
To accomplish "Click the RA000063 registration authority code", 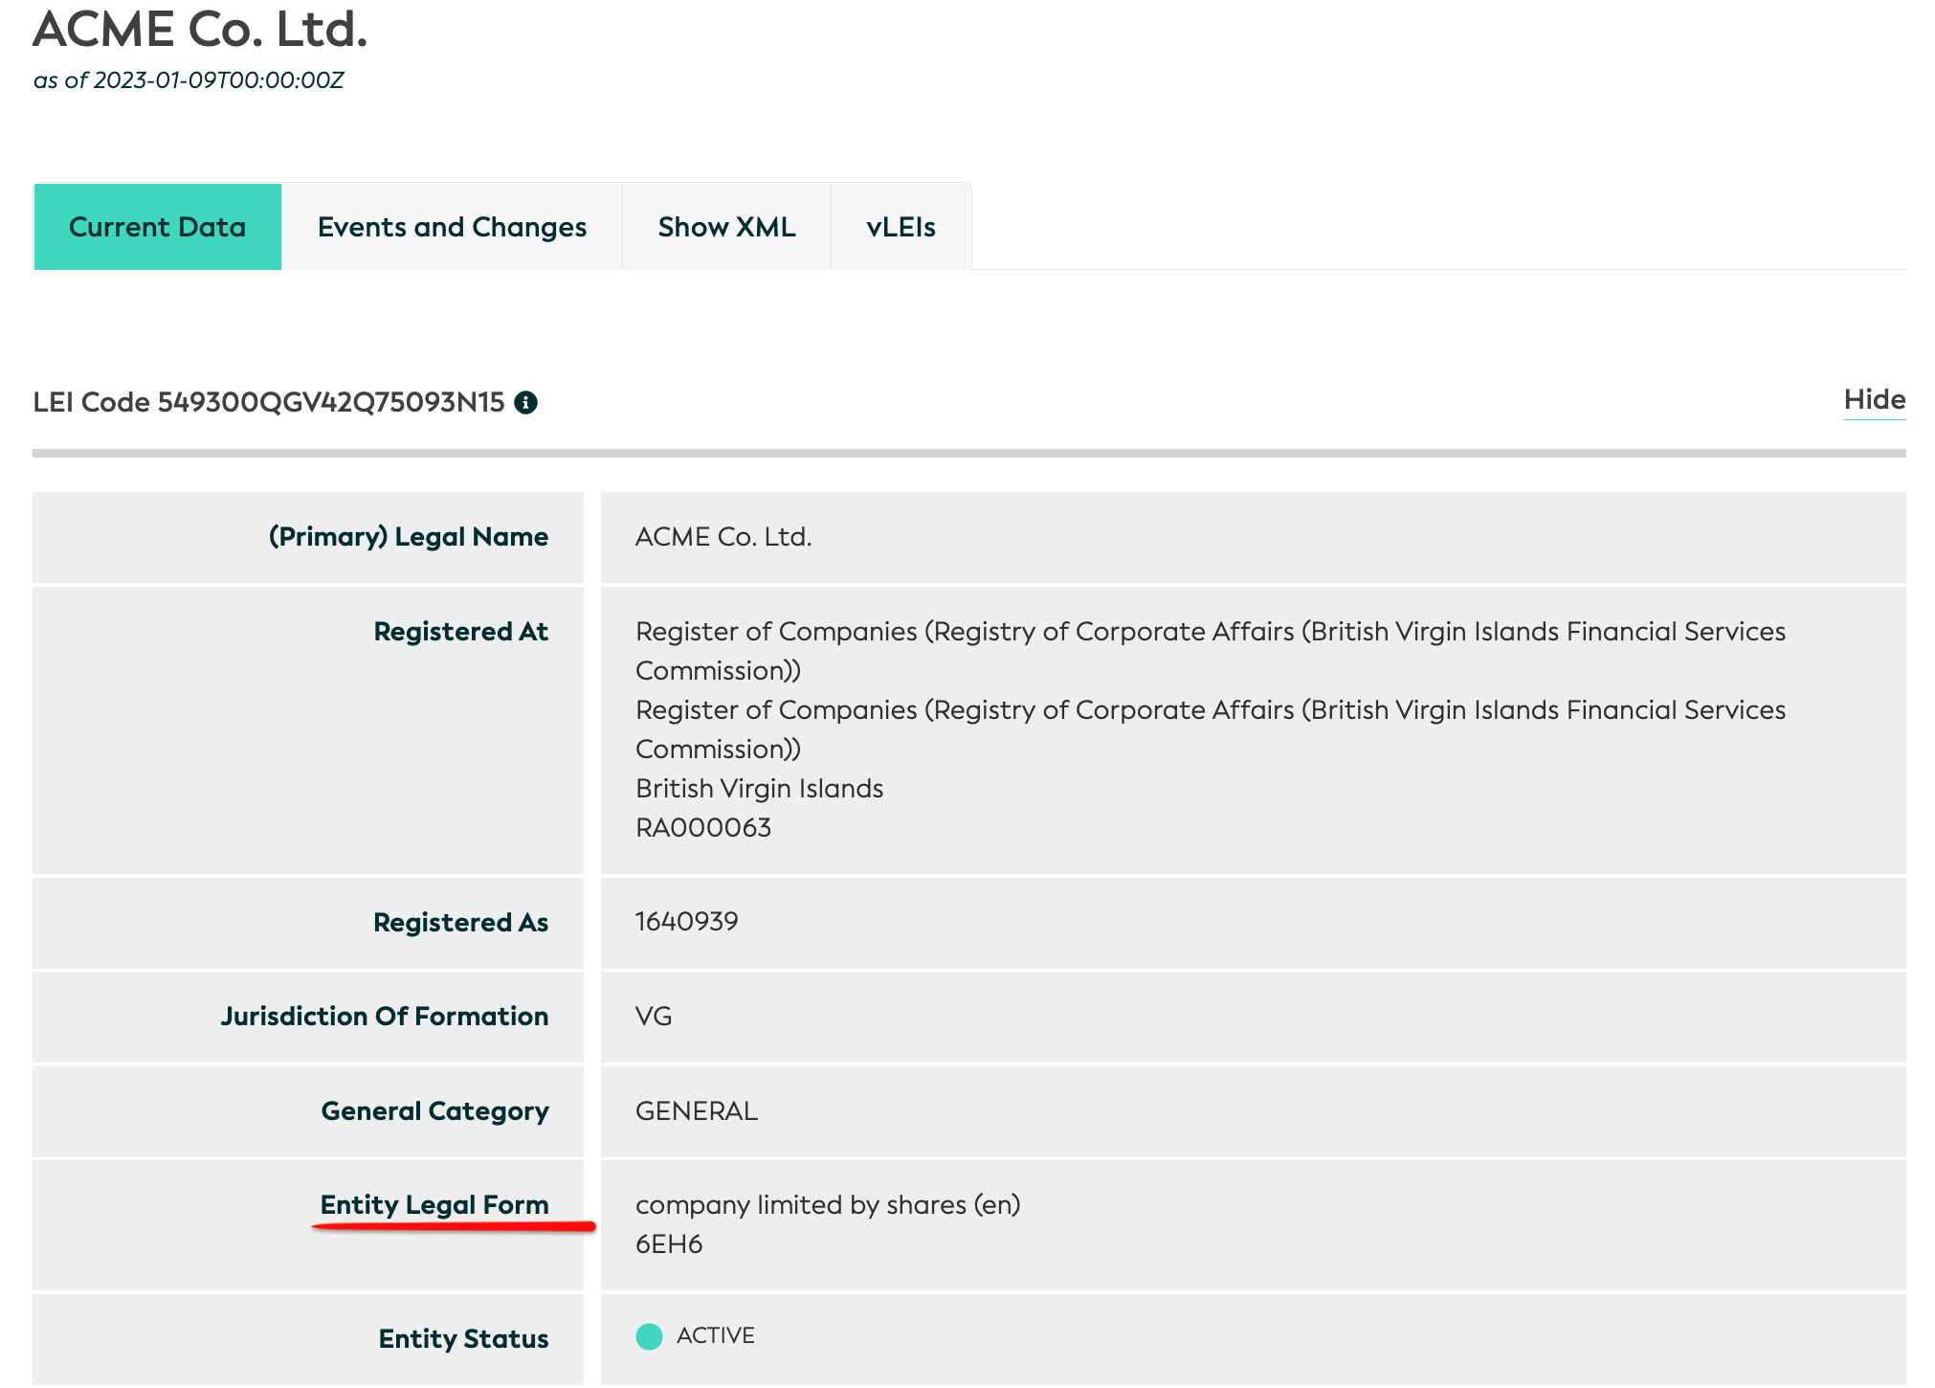I will (x=703, y=828).
